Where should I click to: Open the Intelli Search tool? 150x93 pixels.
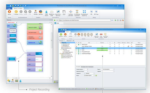[46, 13]
